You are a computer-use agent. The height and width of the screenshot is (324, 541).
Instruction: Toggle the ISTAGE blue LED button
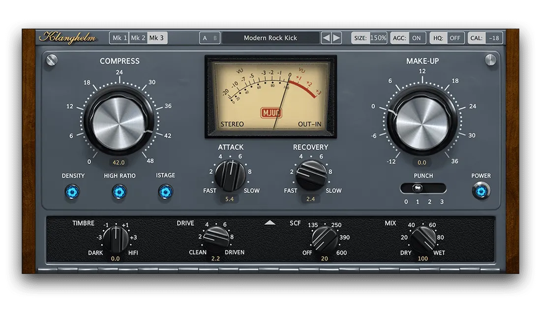click(165, 192)
